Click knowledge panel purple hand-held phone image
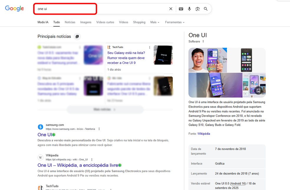Viewport: 290px width, 190px height. point(215,85)
